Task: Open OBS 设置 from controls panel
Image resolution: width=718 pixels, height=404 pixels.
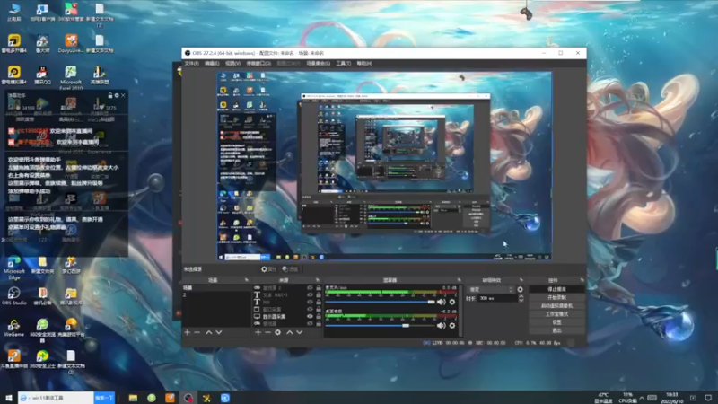Action: 556,322
